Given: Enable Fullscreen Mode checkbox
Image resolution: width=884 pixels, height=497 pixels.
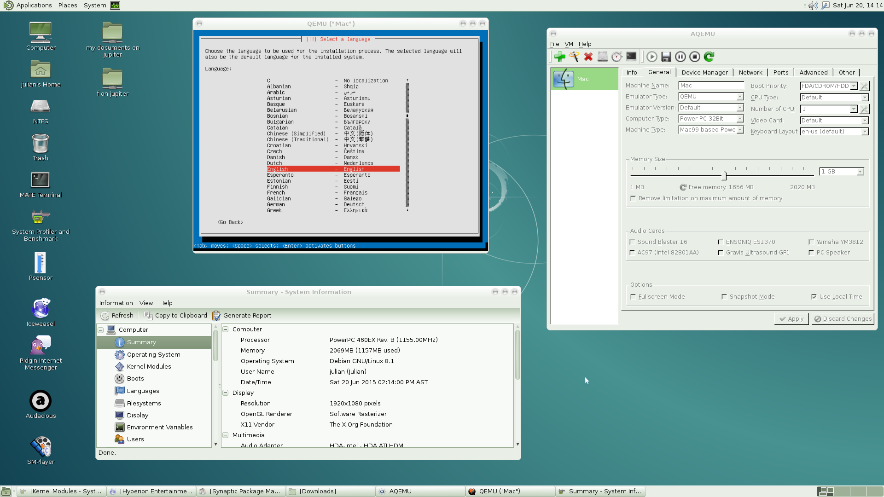Looking at the screenshot, I should click(633, 297).
